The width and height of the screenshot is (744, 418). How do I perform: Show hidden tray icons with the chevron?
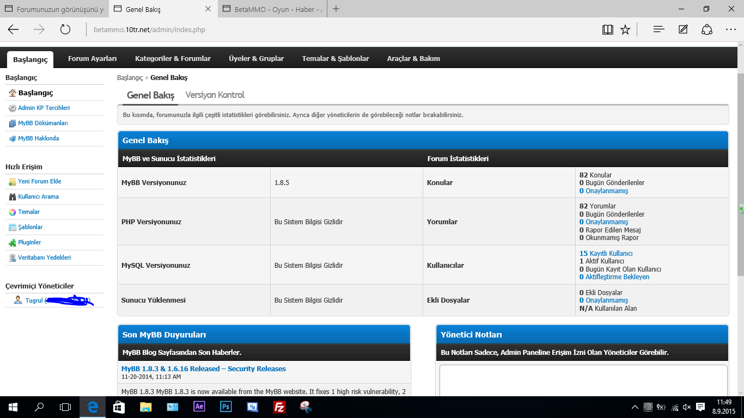click(635, 407)
